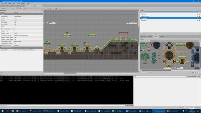This screenshot has height=113, width=201.
Task: Open the Windows notification center icon
Action: (x=198, y=111)
